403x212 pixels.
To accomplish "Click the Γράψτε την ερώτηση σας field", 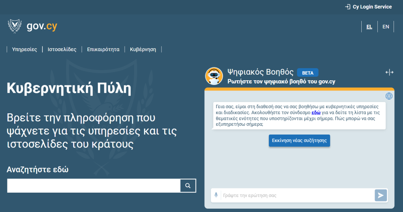I will [297, 195].
